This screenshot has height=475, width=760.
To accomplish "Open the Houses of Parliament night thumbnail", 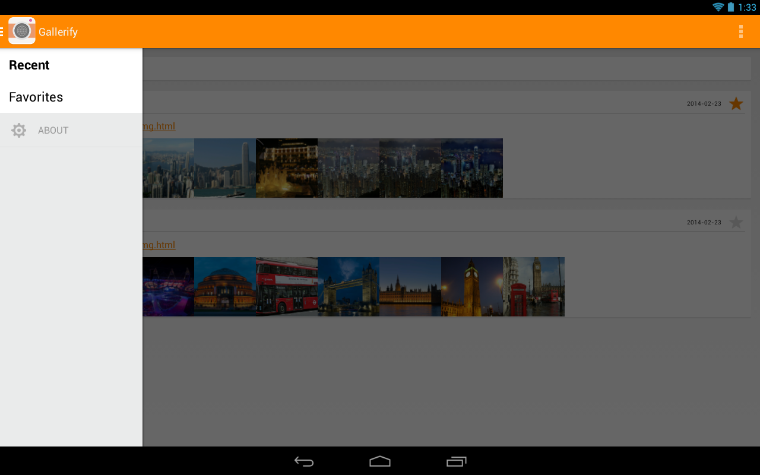I will click(x=410, y=287).
